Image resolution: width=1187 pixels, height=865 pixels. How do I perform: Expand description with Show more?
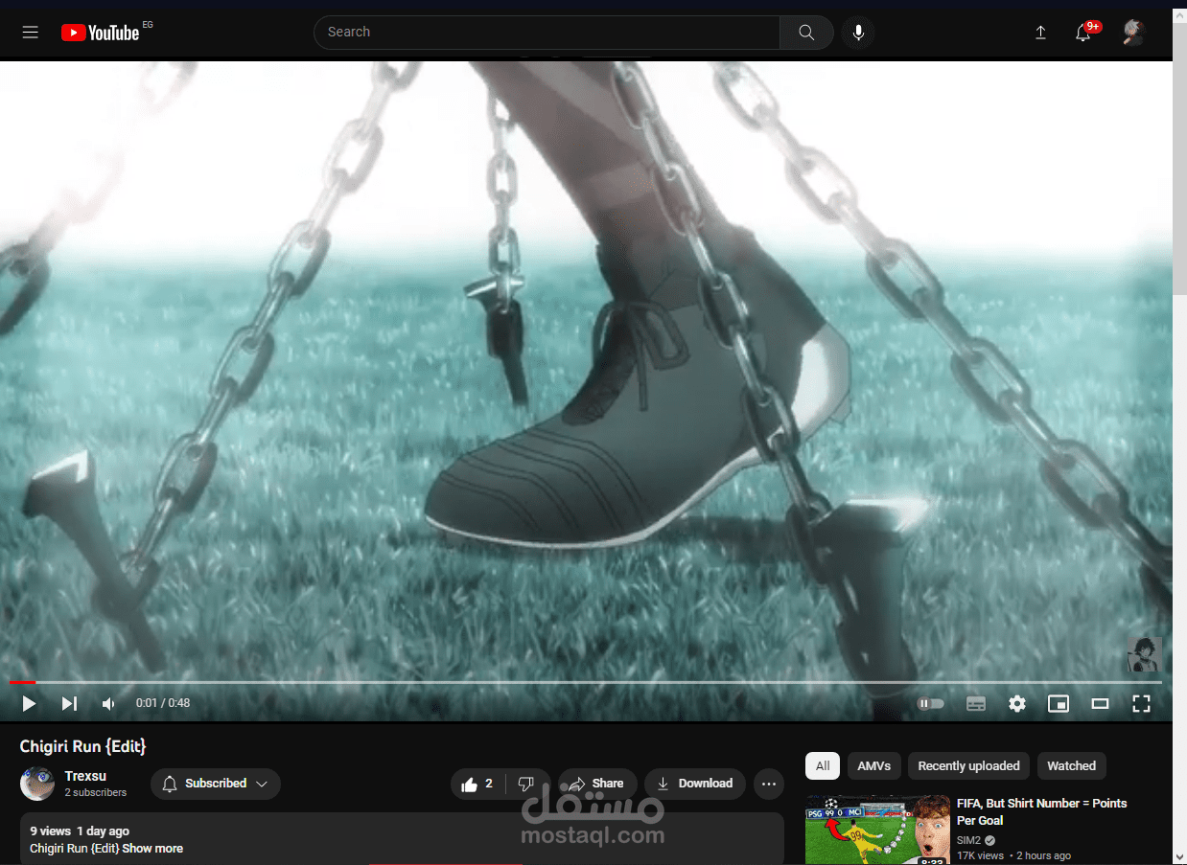pos(152,849)
